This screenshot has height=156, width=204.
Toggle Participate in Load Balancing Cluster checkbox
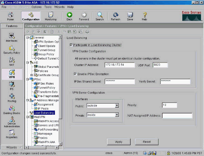pyautogui.click(x=71, y=45)
